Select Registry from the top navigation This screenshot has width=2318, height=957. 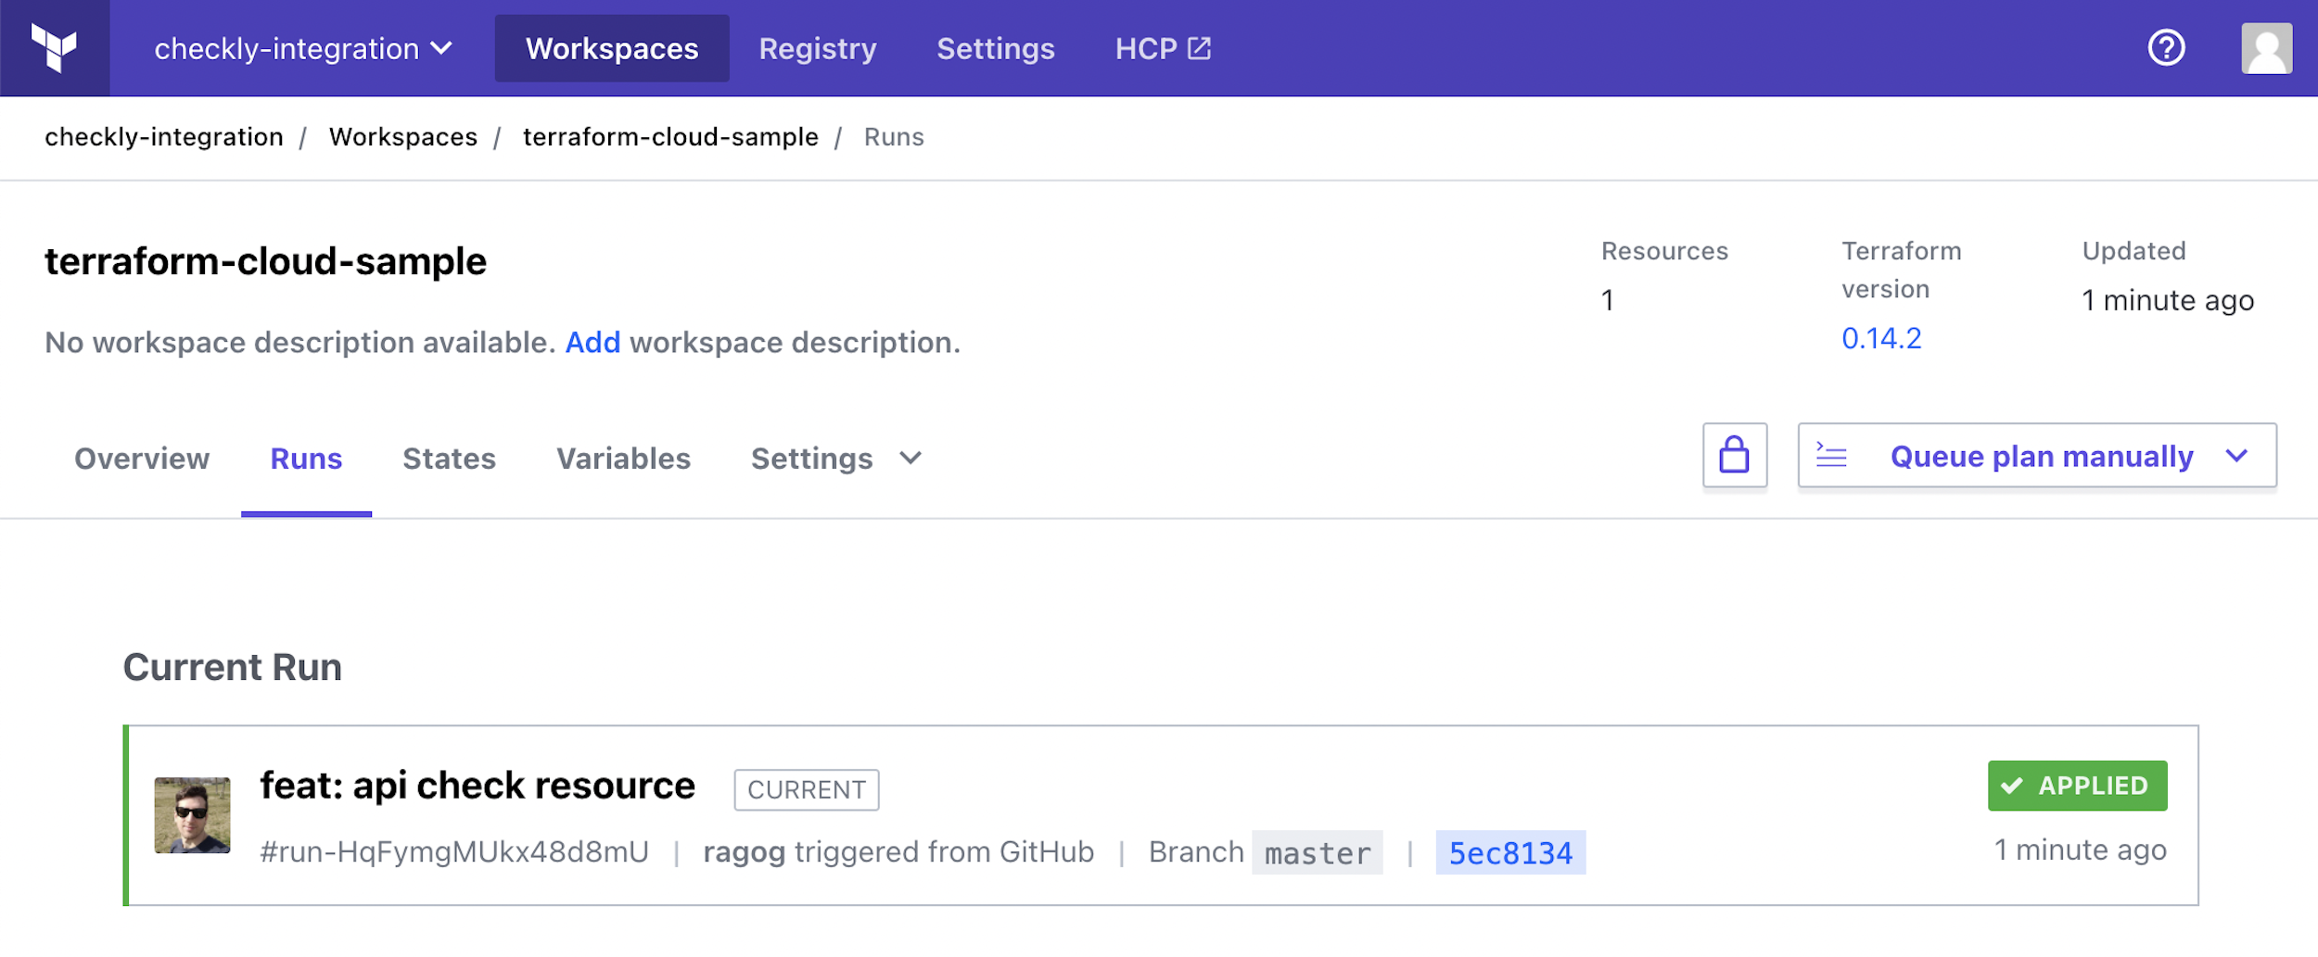(x=817, y=47)
